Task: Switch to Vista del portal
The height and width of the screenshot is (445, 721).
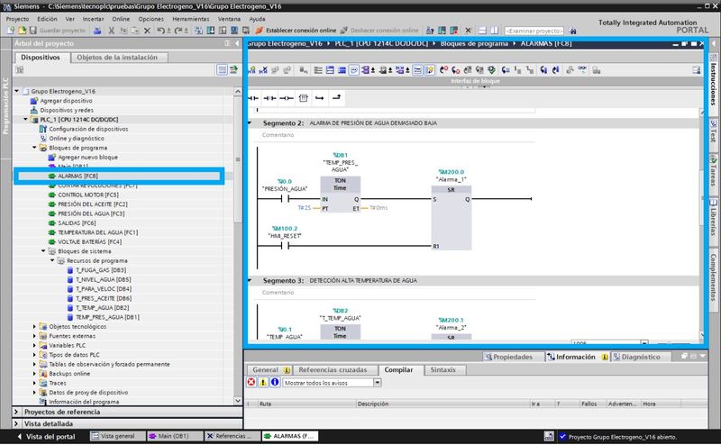Action: 46,436
